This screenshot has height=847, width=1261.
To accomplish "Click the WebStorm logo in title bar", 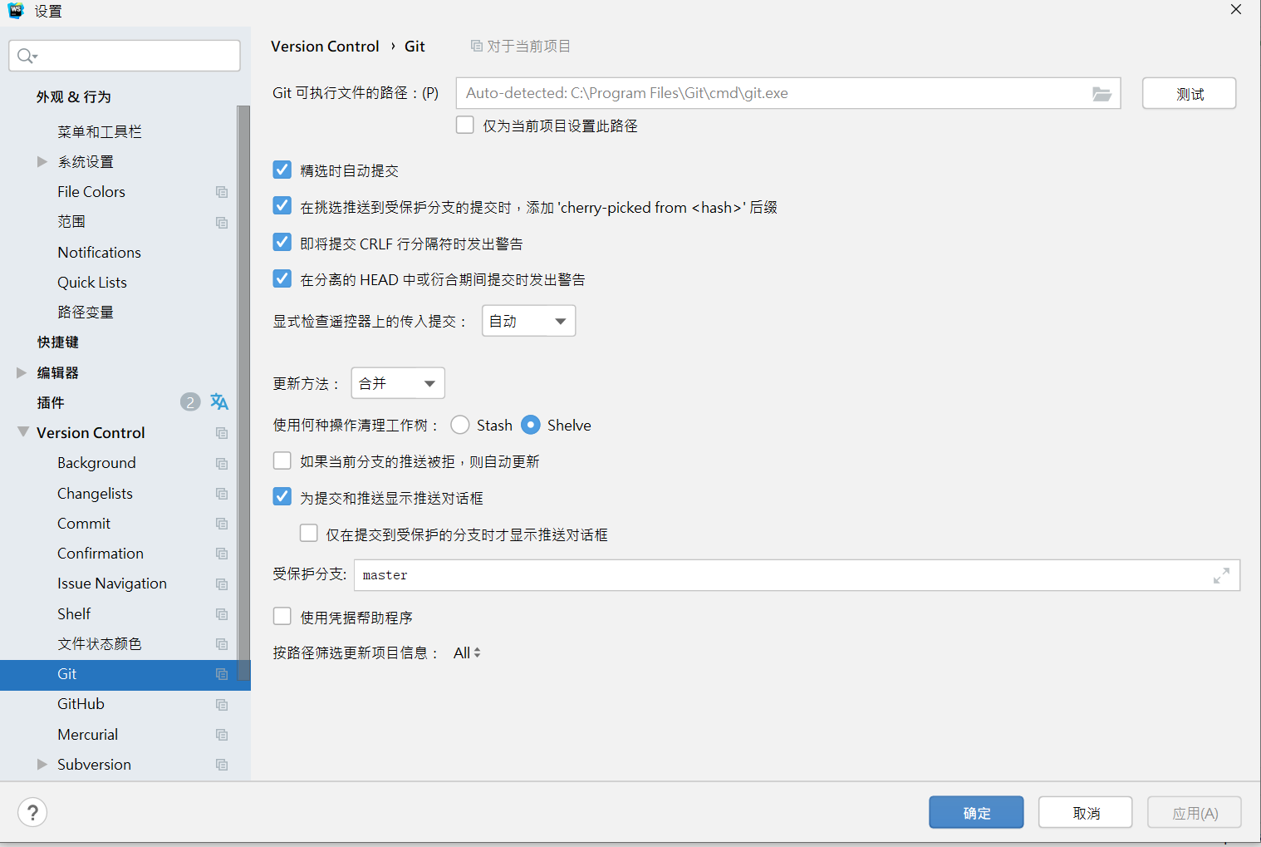I will click(16, 11).
